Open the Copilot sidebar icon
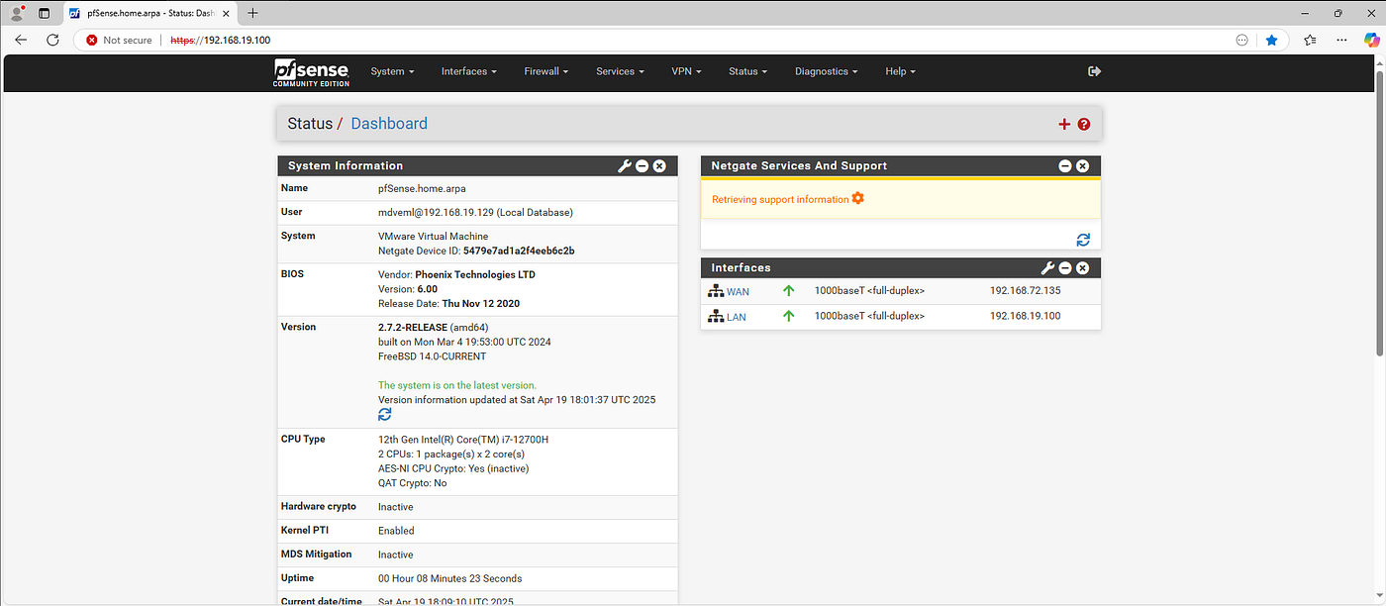The image size is (1386, 606). tap(1371, 40)
